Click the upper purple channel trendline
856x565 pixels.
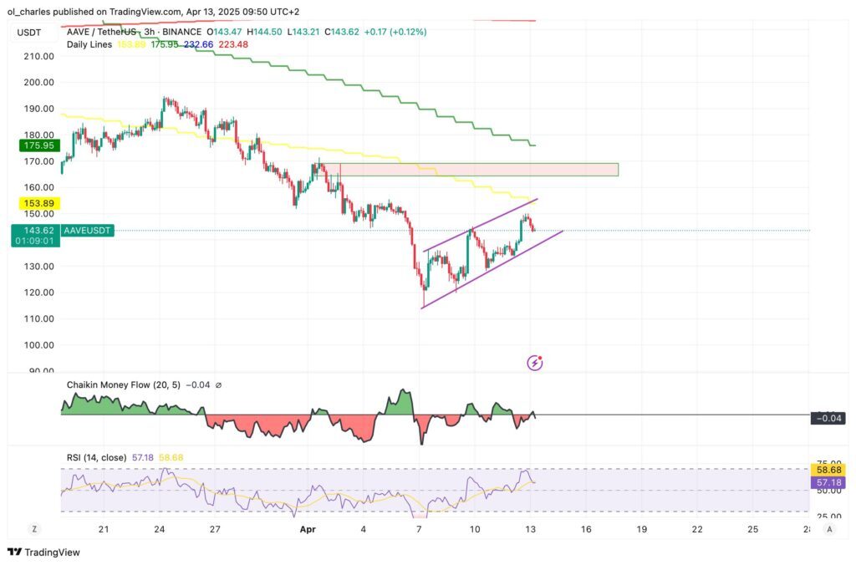(481, 224)
